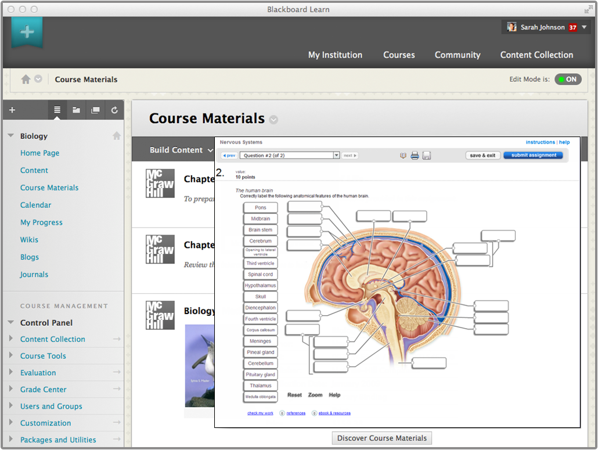This screenshot has width=598, height=450.
Task: Select the list view icon in sidebar
Action: [57, 110]
